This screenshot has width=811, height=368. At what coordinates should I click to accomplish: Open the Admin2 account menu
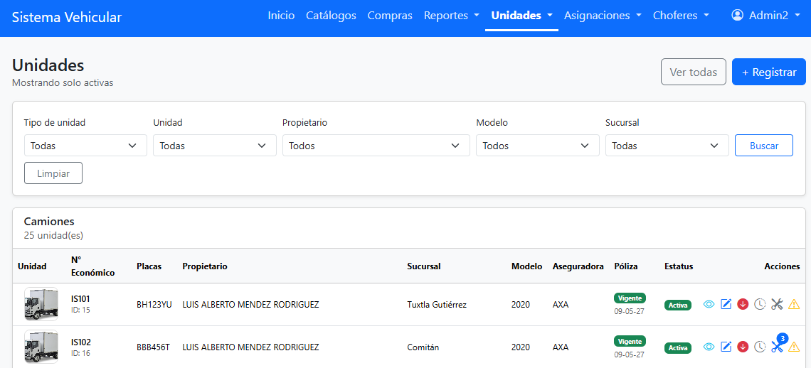(766, 16)
